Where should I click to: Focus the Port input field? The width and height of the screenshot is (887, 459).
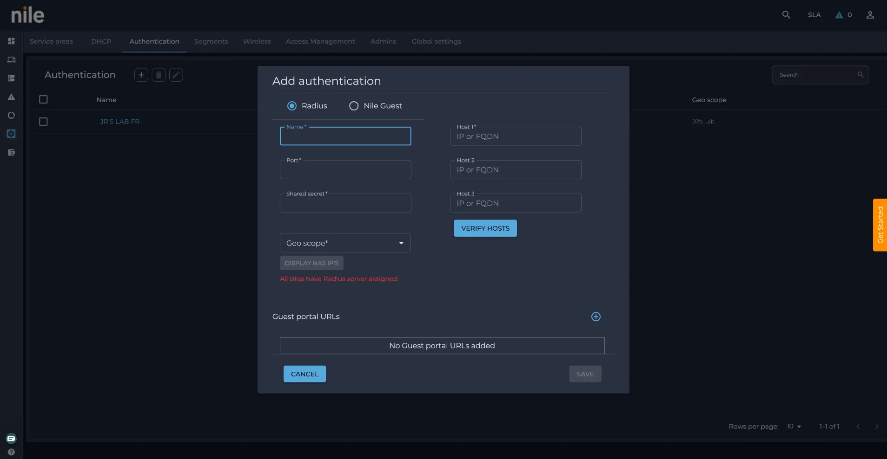click(345, 169)
